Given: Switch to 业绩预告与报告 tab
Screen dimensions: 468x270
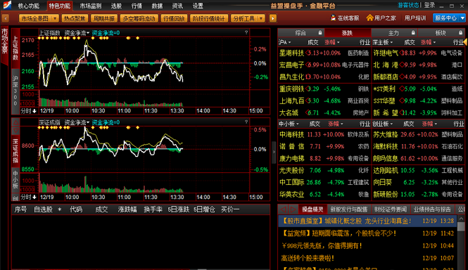Looking at the screenshot, I should click(x=432, y=209).
